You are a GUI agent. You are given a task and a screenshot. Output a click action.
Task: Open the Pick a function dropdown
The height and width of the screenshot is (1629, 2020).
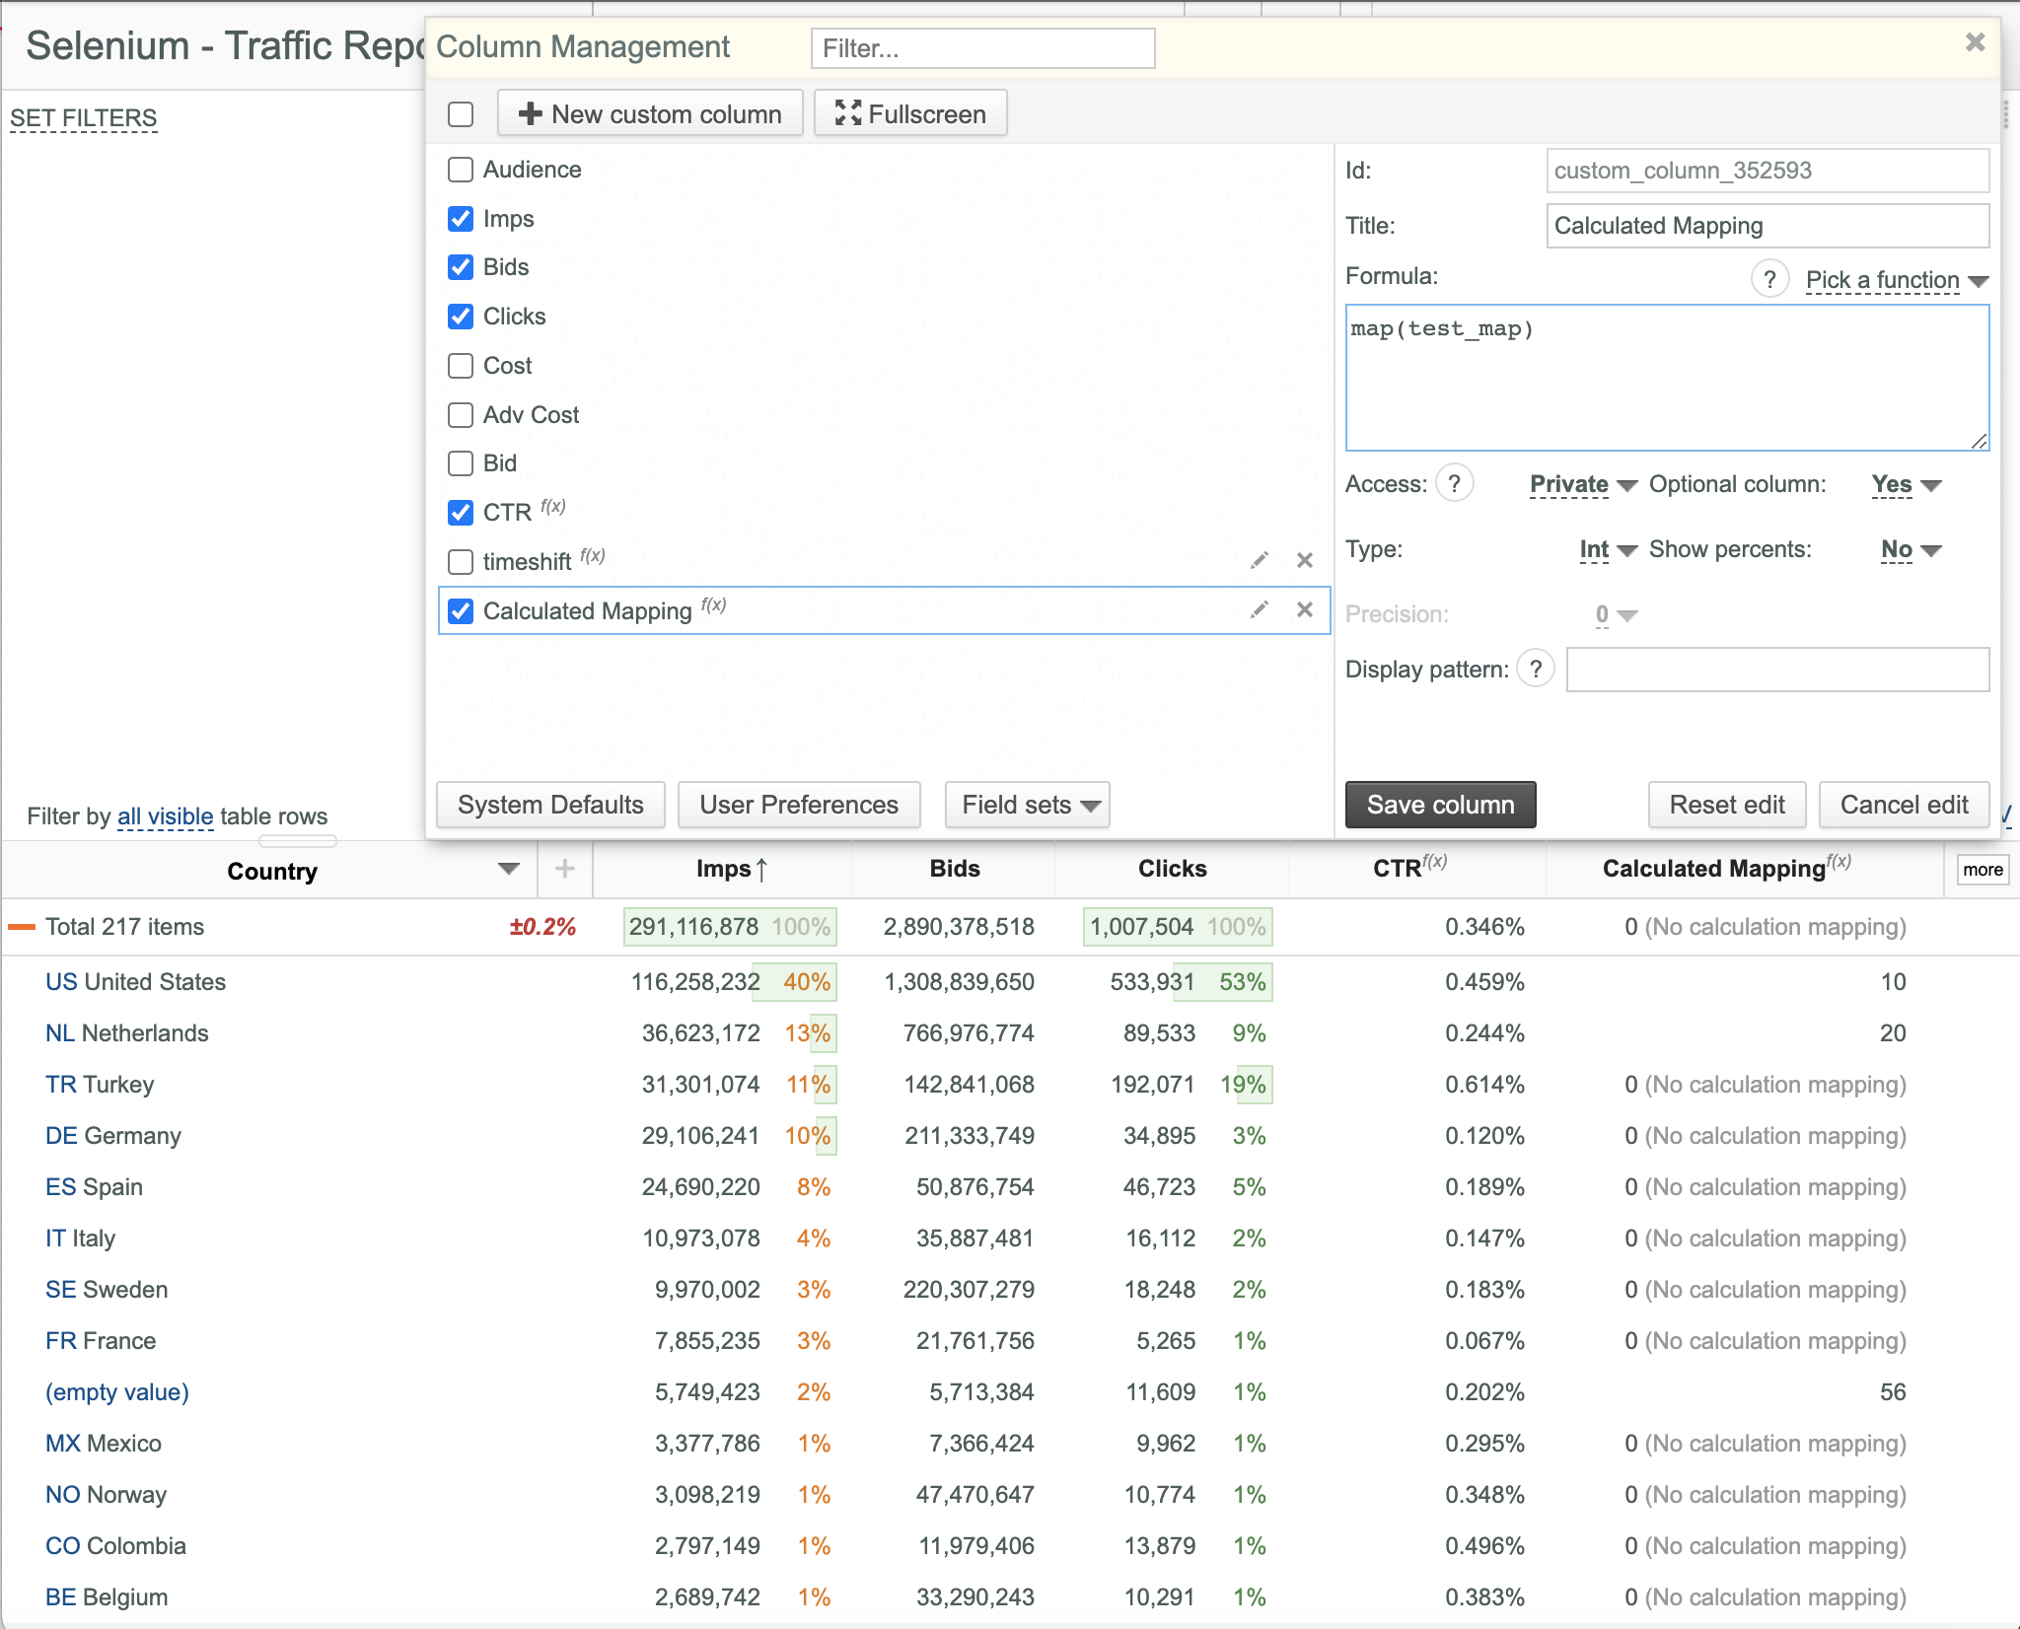click(1896, 280)
